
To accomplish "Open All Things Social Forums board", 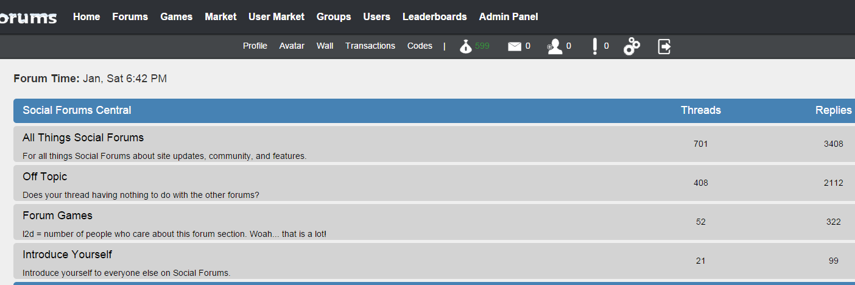I will pos(83,138).
